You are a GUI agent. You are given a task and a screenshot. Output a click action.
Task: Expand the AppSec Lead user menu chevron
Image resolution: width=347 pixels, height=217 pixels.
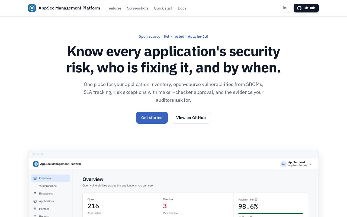(x=310, y=164)
